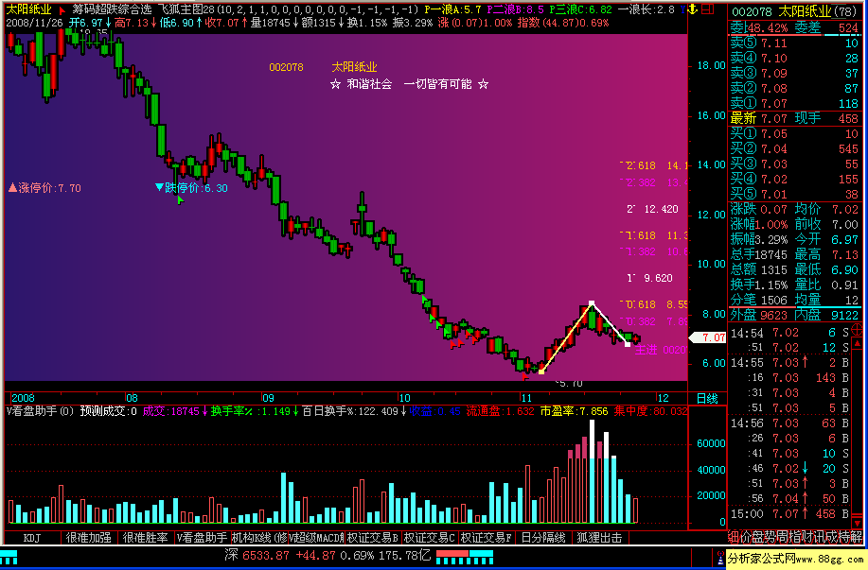Open the 机构K线 indicator tab
The image size is (868, 570).
[x=258, y=537]
